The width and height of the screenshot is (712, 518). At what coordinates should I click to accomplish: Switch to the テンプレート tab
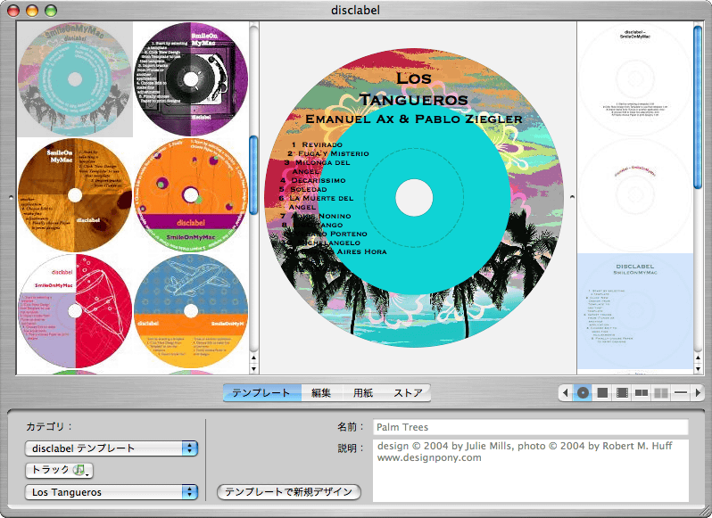coord(261,392)
